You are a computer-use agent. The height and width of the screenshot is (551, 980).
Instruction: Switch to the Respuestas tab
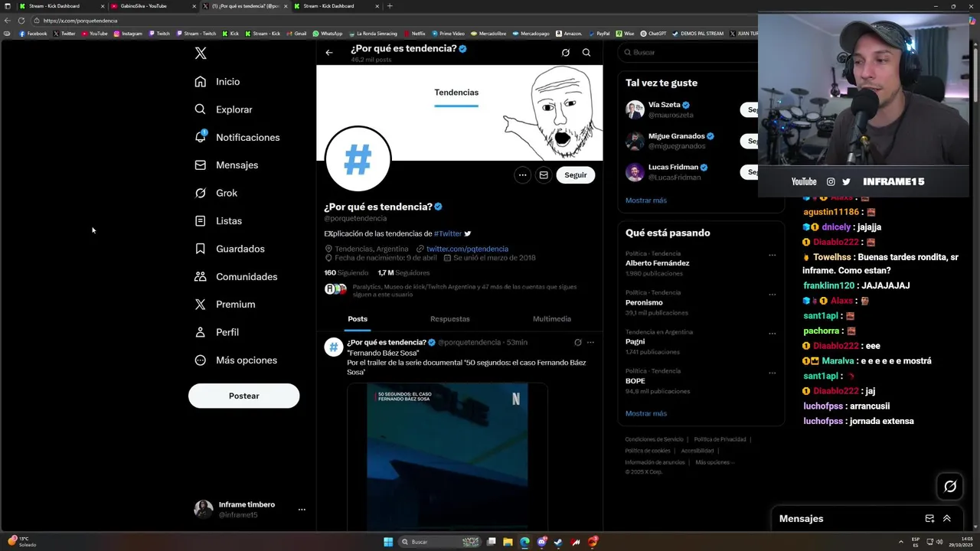[450, 319]
